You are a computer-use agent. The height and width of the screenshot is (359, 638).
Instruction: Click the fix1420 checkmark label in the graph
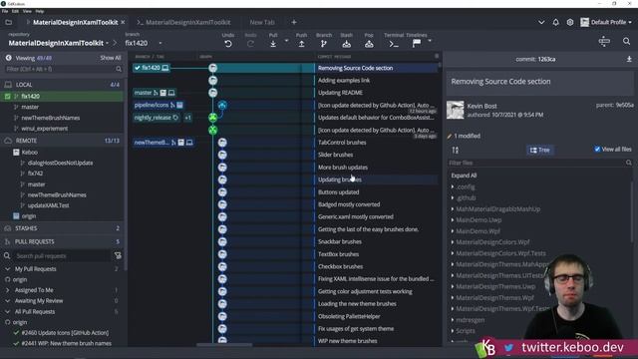(151, 68)
